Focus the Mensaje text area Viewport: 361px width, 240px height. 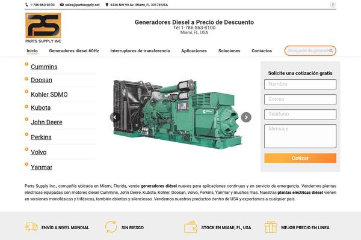point(300,136)
